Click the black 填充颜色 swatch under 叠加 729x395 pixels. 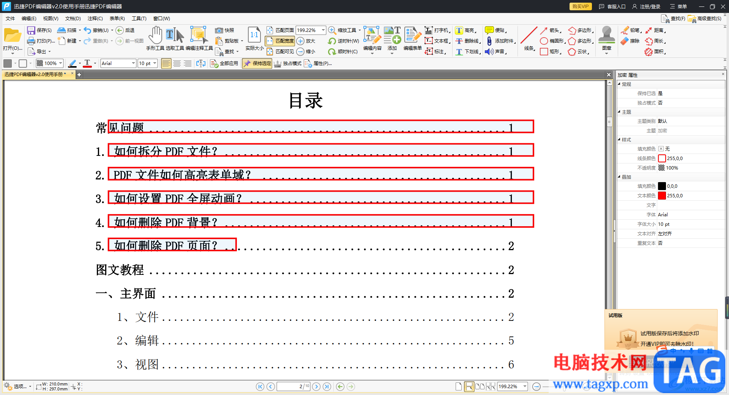coord(662,186)
